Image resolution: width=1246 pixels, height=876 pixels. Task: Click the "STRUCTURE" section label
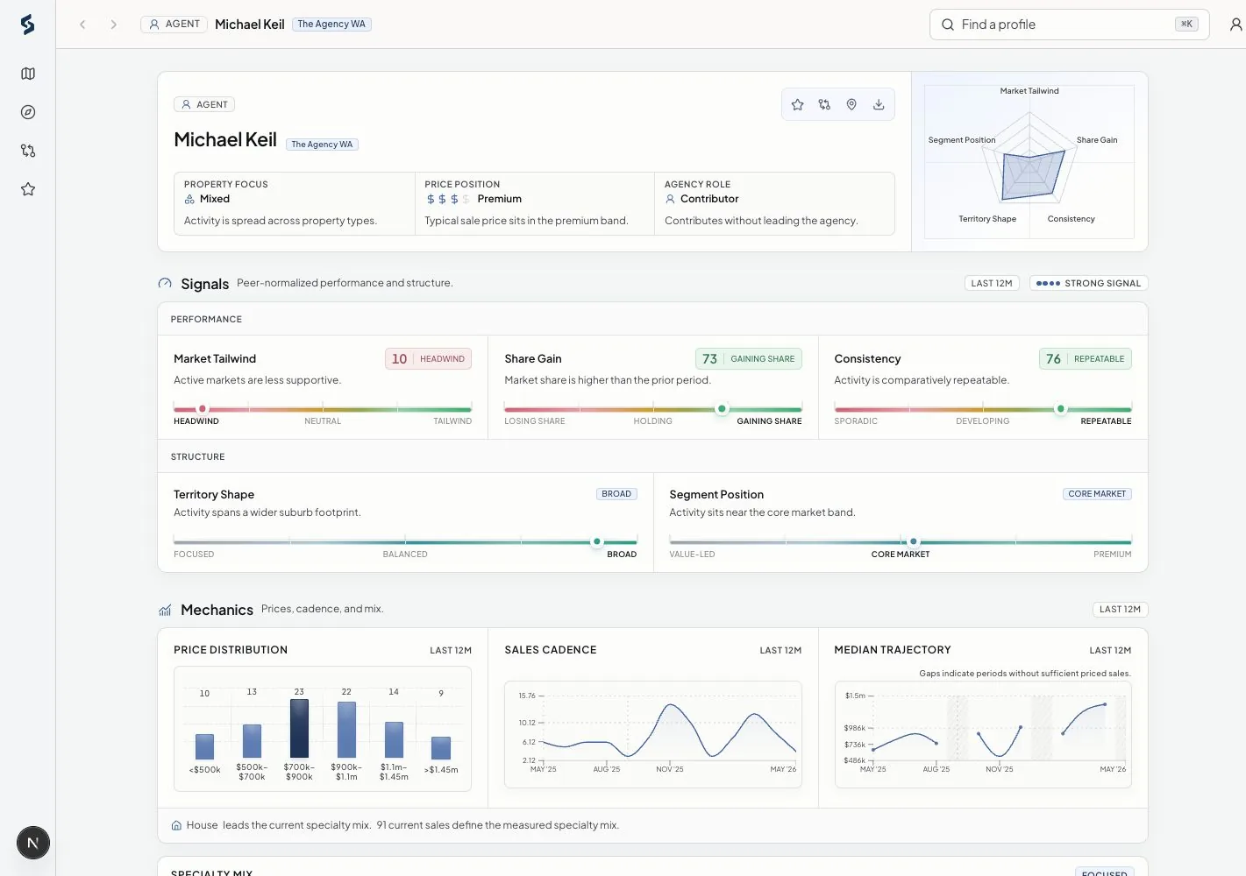click(197, 456)
